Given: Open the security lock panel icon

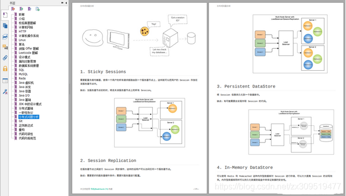Looking at the screenshot, I should pyautogui.click(x=5, y=69).
